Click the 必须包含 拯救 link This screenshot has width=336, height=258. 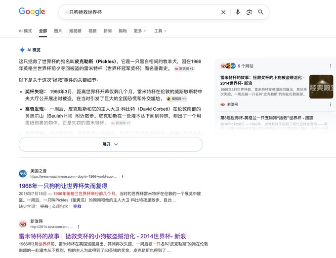78,206
